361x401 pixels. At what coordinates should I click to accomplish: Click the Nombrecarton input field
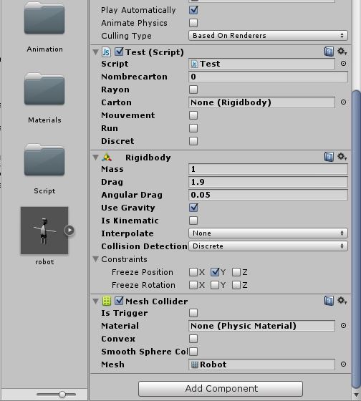[x=268, y=77]
